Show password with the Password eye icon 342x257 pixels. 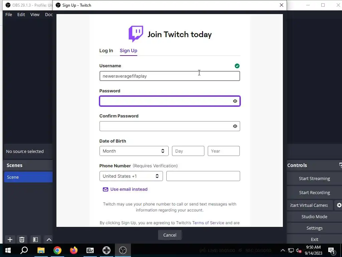click(x=235, y=101)
